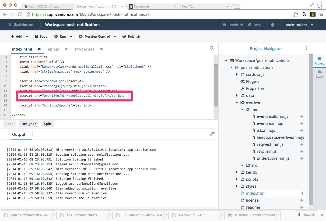This screenshot has height=221, width=326.
Task: Open the Properties editor tab
Action: coord(84,49)
